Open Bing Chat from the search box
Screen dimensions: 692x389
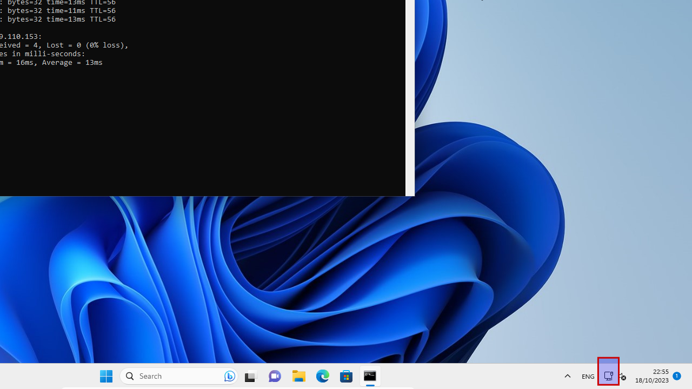(x=229, y=376)
